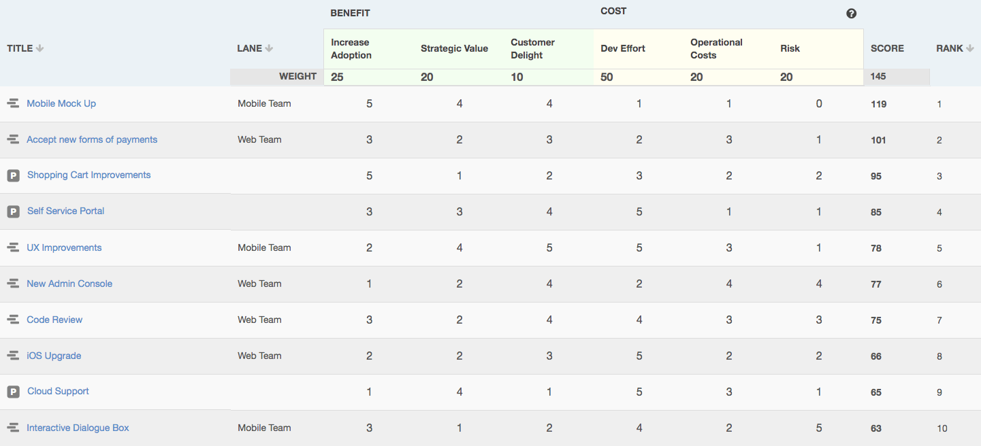Open the help question mark icon
981x446 pixels.
[x=851, y=13]
